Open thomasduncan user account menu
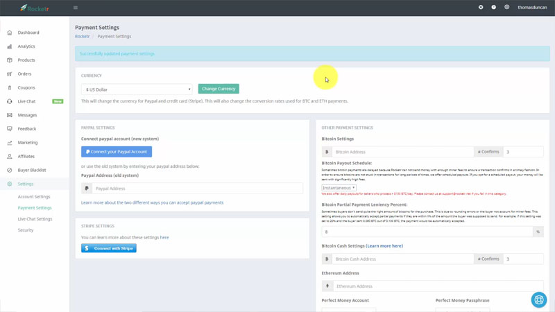Screen dimensions: 555x312 (532, 8)
